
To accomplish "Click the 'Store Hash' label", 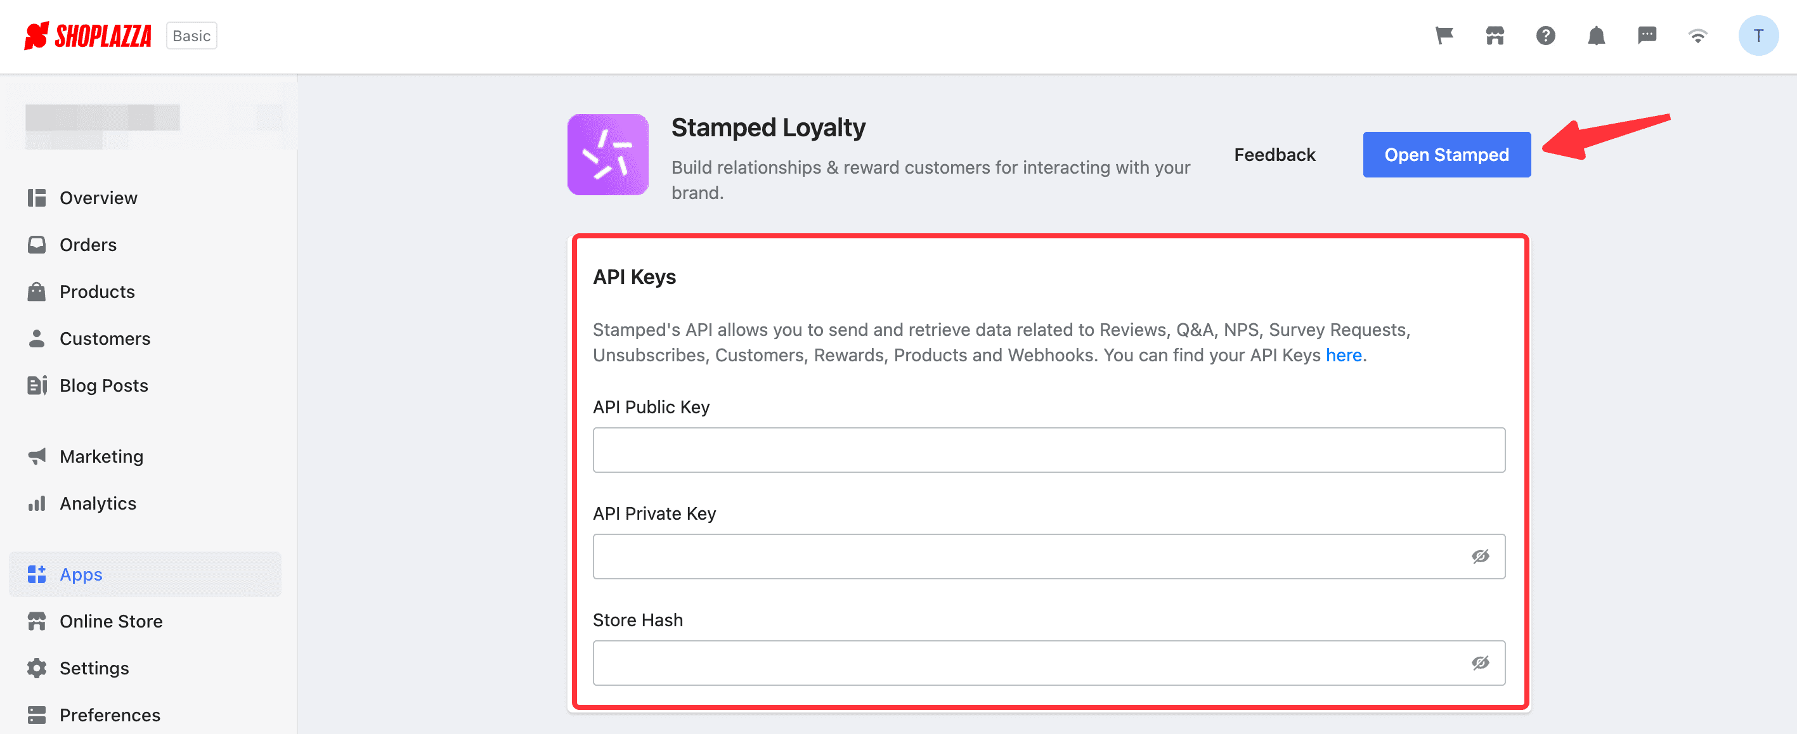I will pyautogui.click(x=638, y=621).
